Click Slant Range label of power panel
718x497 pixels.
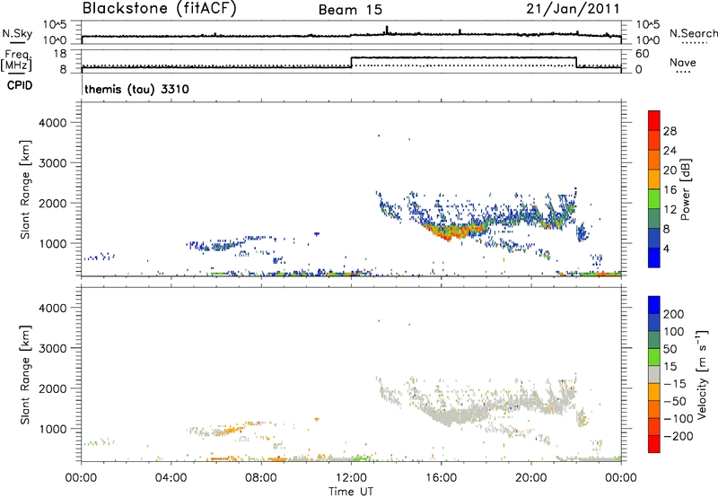[25, 189]
